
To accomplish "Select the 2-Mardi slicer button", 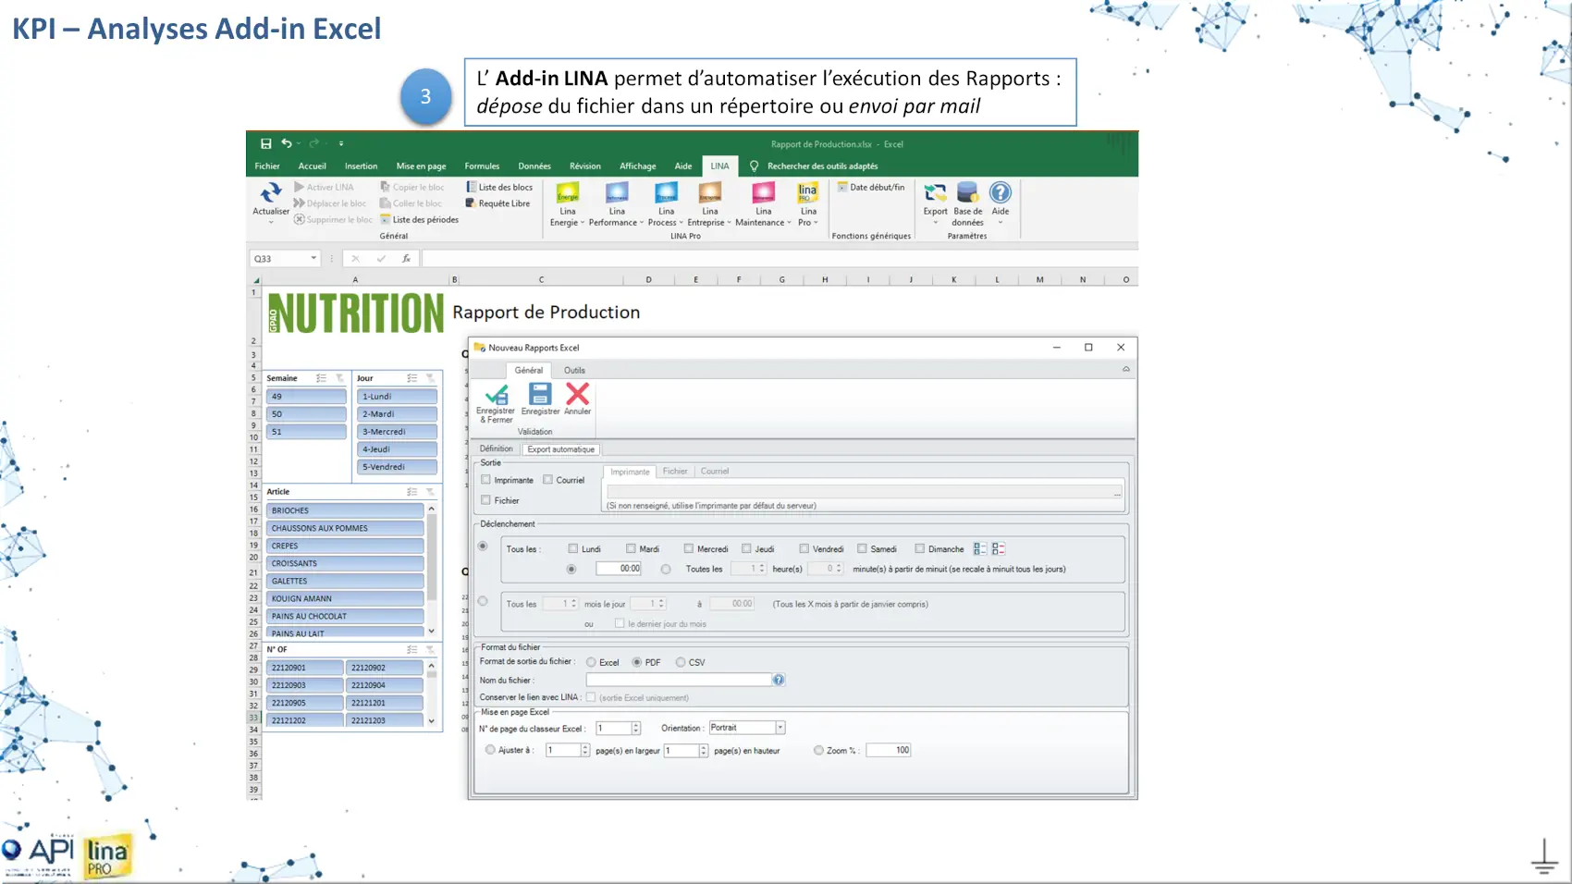I will (397, 414).
